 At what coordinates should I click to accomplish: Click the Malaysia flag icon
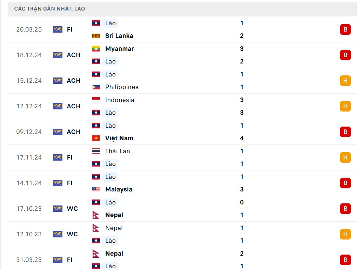pyautogui.click(x=96, y=189)
